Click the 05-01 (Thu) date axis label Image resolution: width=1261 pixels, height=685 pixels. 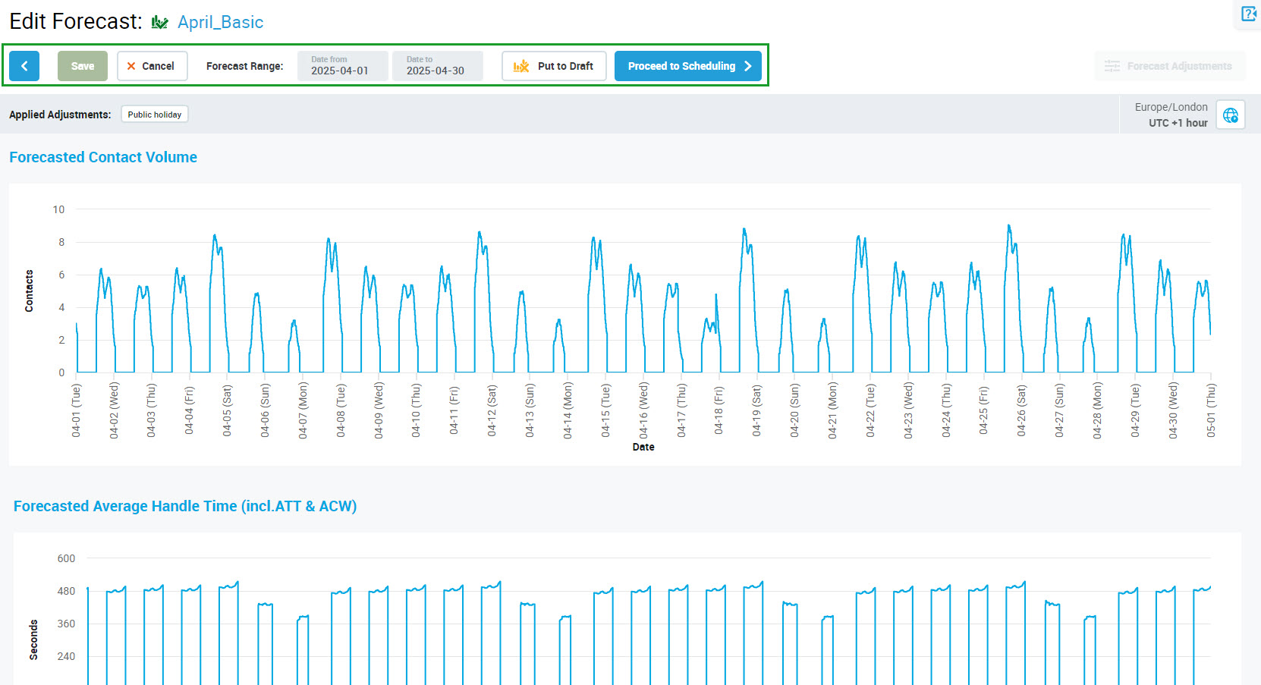pos(1211,410)
